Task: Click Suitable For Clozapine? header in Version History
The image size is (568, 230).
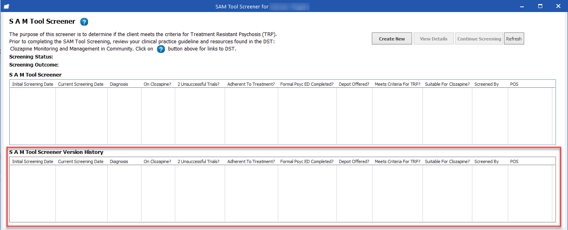Action: click(447, 162)
